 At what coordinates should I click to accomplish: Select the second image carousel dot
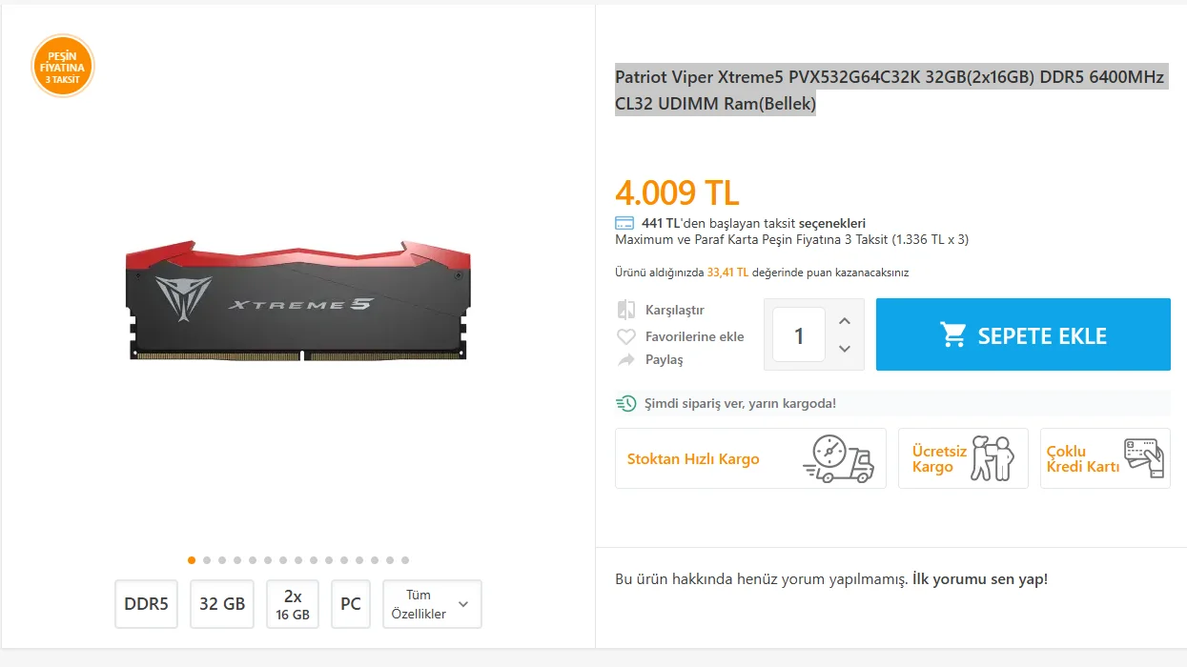click(207, 560)
